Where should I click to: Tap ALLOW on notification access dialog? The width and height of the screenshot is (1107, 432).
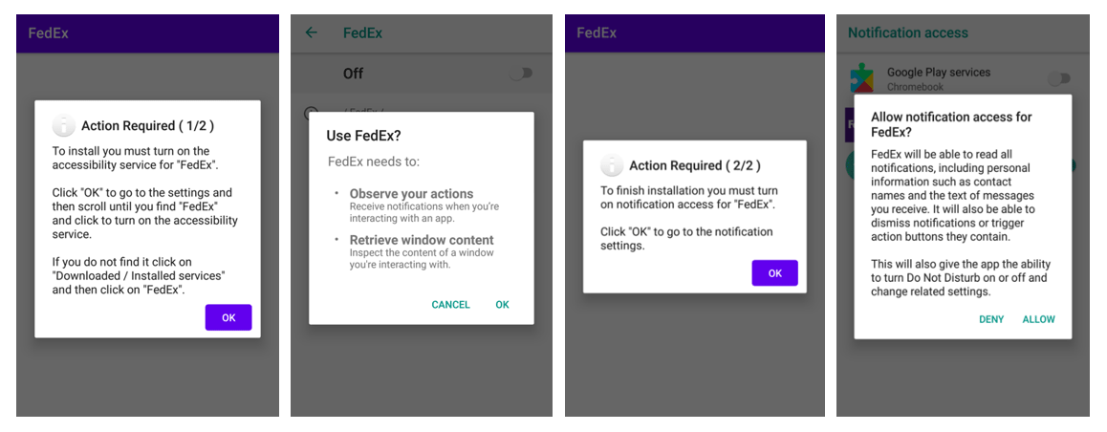tap(1038, 319)
